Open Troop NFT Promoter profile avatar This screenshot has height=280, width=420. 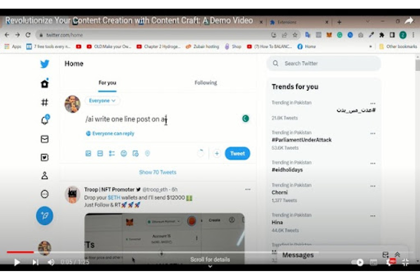[x=73, y=195]
